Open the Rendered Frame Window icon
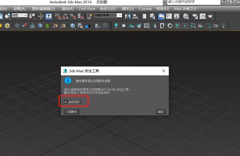Viewport: 240px width, 156px height. (x=202, y=16)
